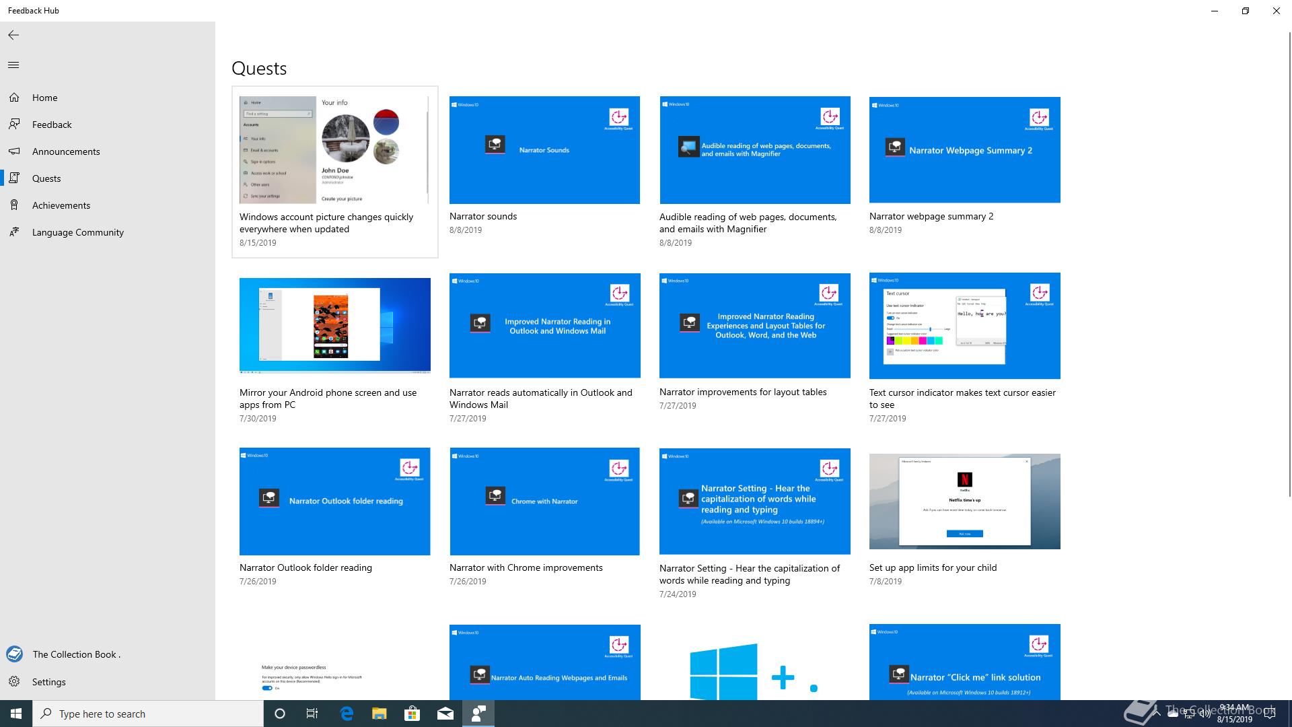Open Text cursor indicator quest thumbnail
This screenshot has width=1292, height=727.
point(964,326)
